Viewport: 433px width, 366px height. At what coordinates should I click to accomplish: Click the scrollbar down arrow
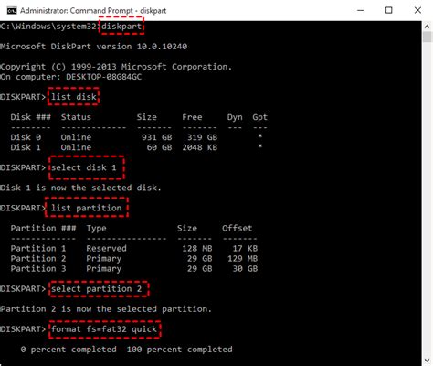pos(428,361)
